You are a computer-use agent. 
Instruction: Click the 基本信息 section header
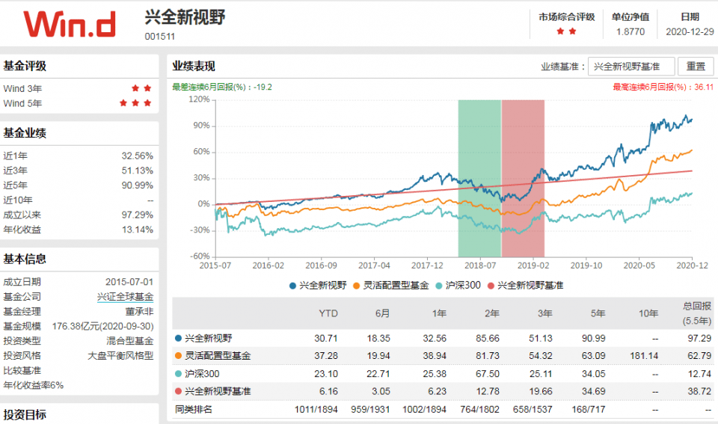(x=25, y=259)
